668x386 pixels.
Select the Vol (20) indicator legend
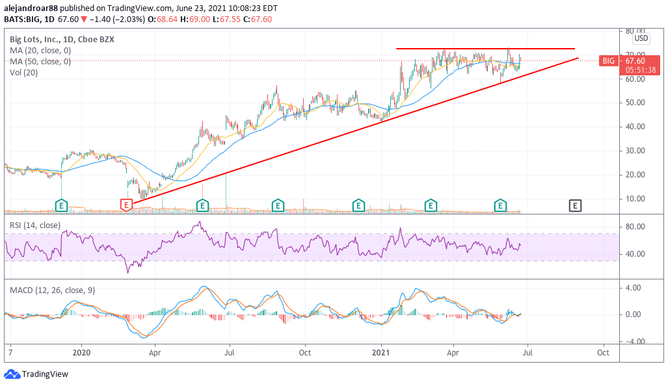pos(24,73)
